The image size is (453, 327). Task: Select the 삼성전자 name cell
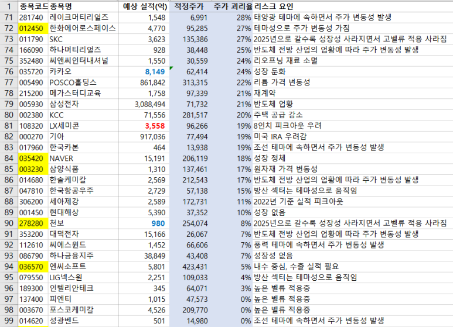coord(83,104)
